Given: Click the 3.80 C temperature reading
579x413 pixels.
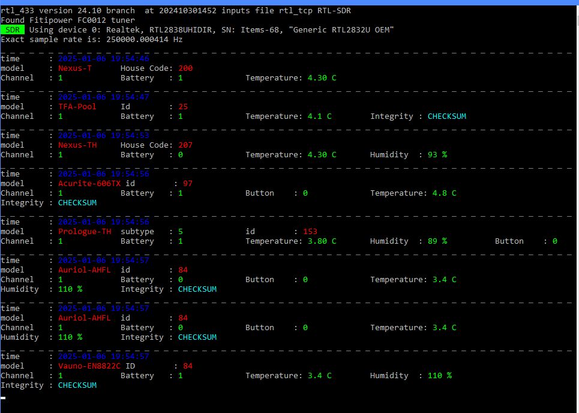Looking at the screenshot, I should click(x=322, y=241).
